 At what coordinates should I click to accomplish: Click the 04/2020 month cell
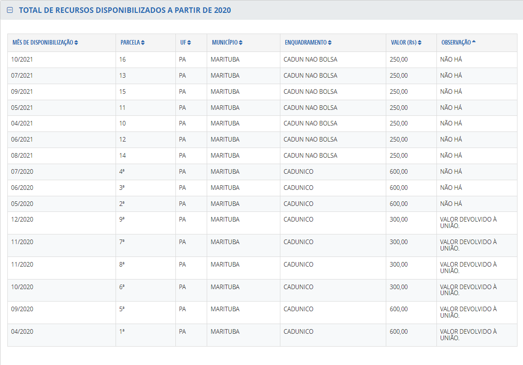click(22, 332)
